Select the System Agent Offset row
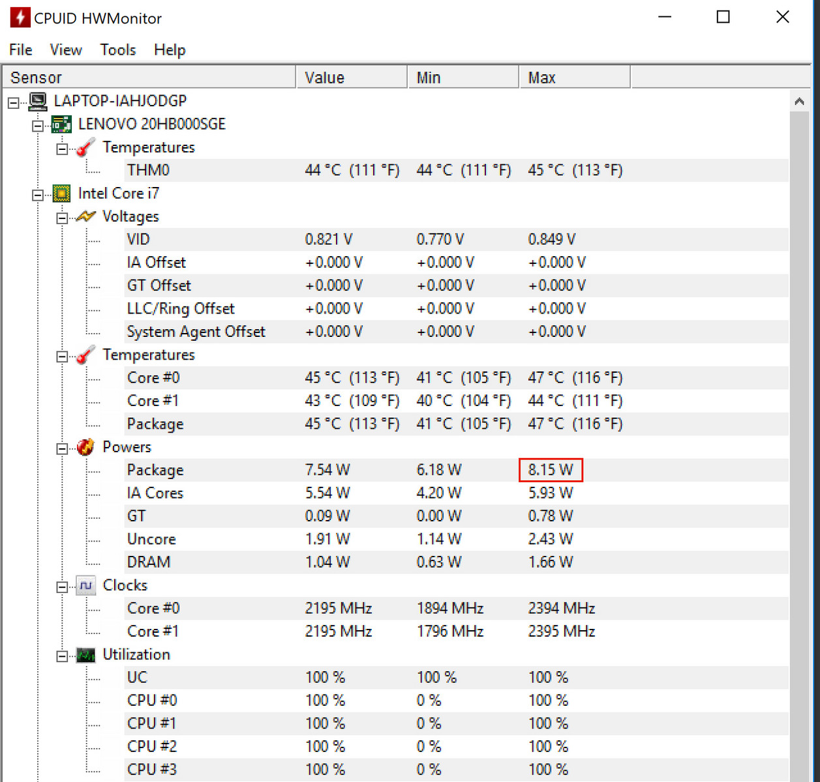Viewport: 820px width, 782px height. pos(457,332)
